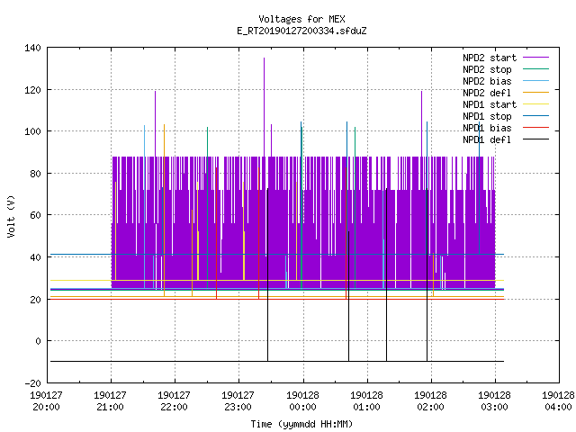
Task: Click the 190128 02:00 x-axis tick label
Action: coord(430,401)
